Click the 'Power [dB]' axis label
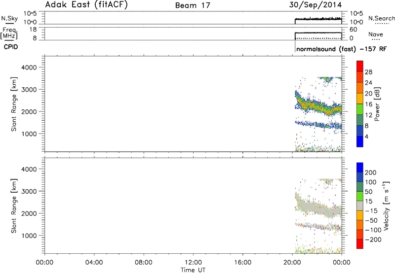This screenshot has width=395, height=273. [377, 104]
